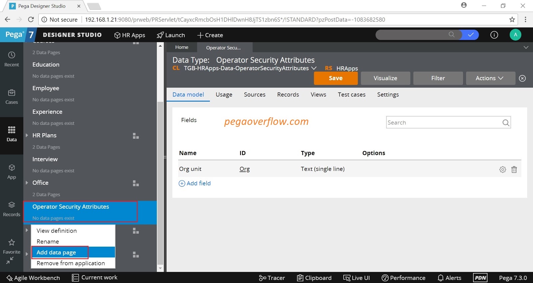The height and width of the screenshot is (283, 533).
Task: Click the Pega 7 logo
Action: point(18,35)
